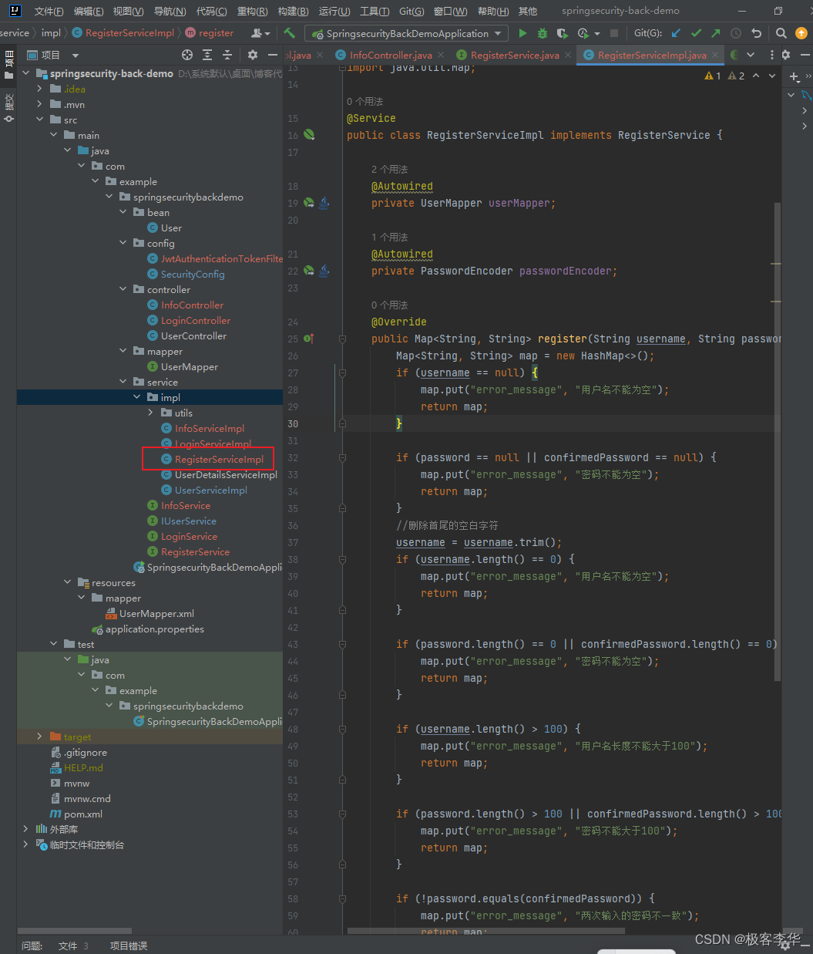Switch to InfoController.java tab
Image resolution: width=813 pixels, height=954 pixels.
coord(391,55)
